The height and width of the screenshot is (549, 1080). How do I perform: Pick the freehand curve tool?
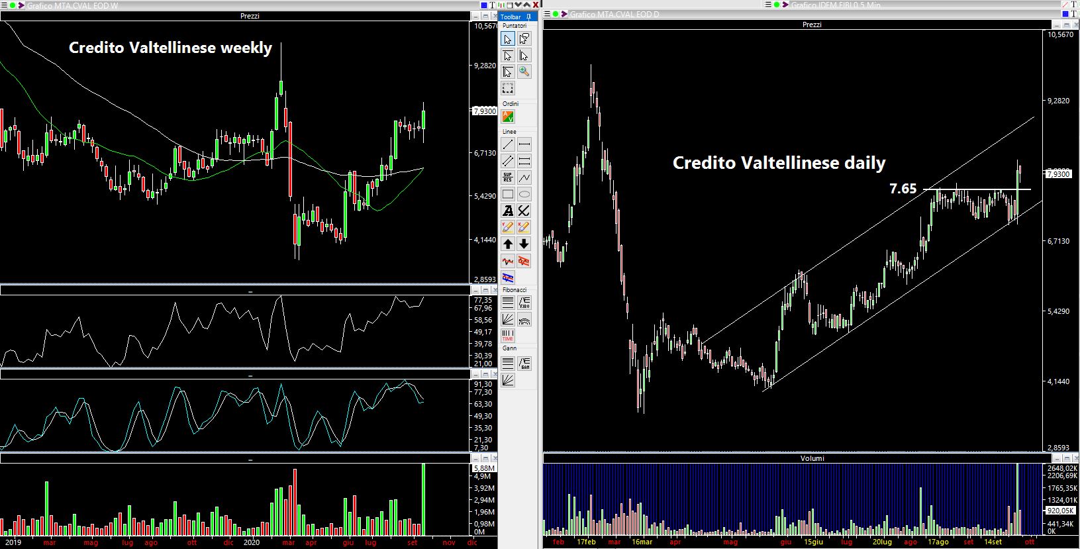point(524,211)
